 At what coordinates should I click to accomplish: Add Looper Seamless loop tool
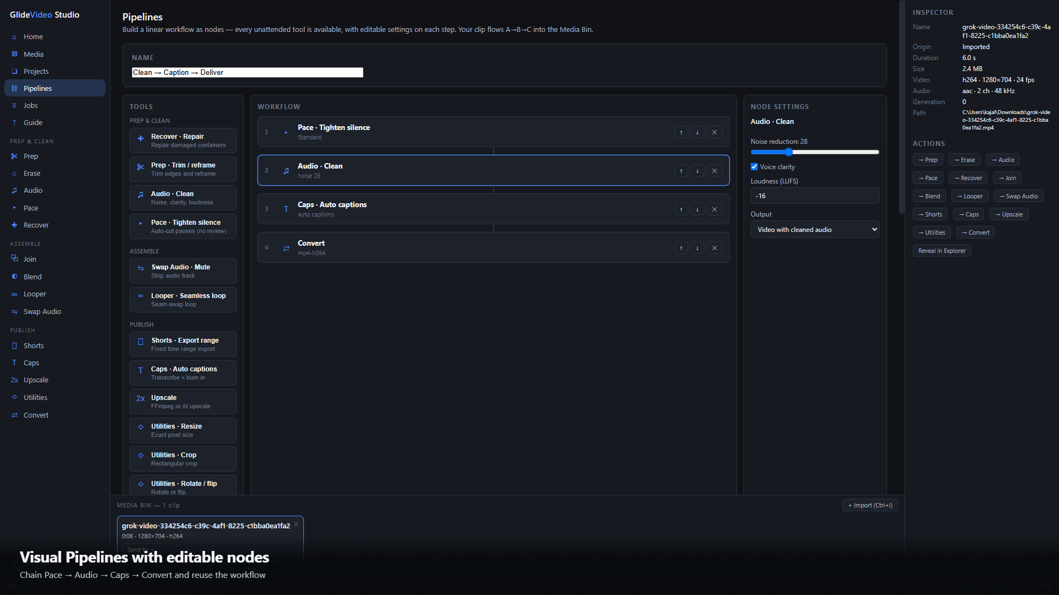183,300
